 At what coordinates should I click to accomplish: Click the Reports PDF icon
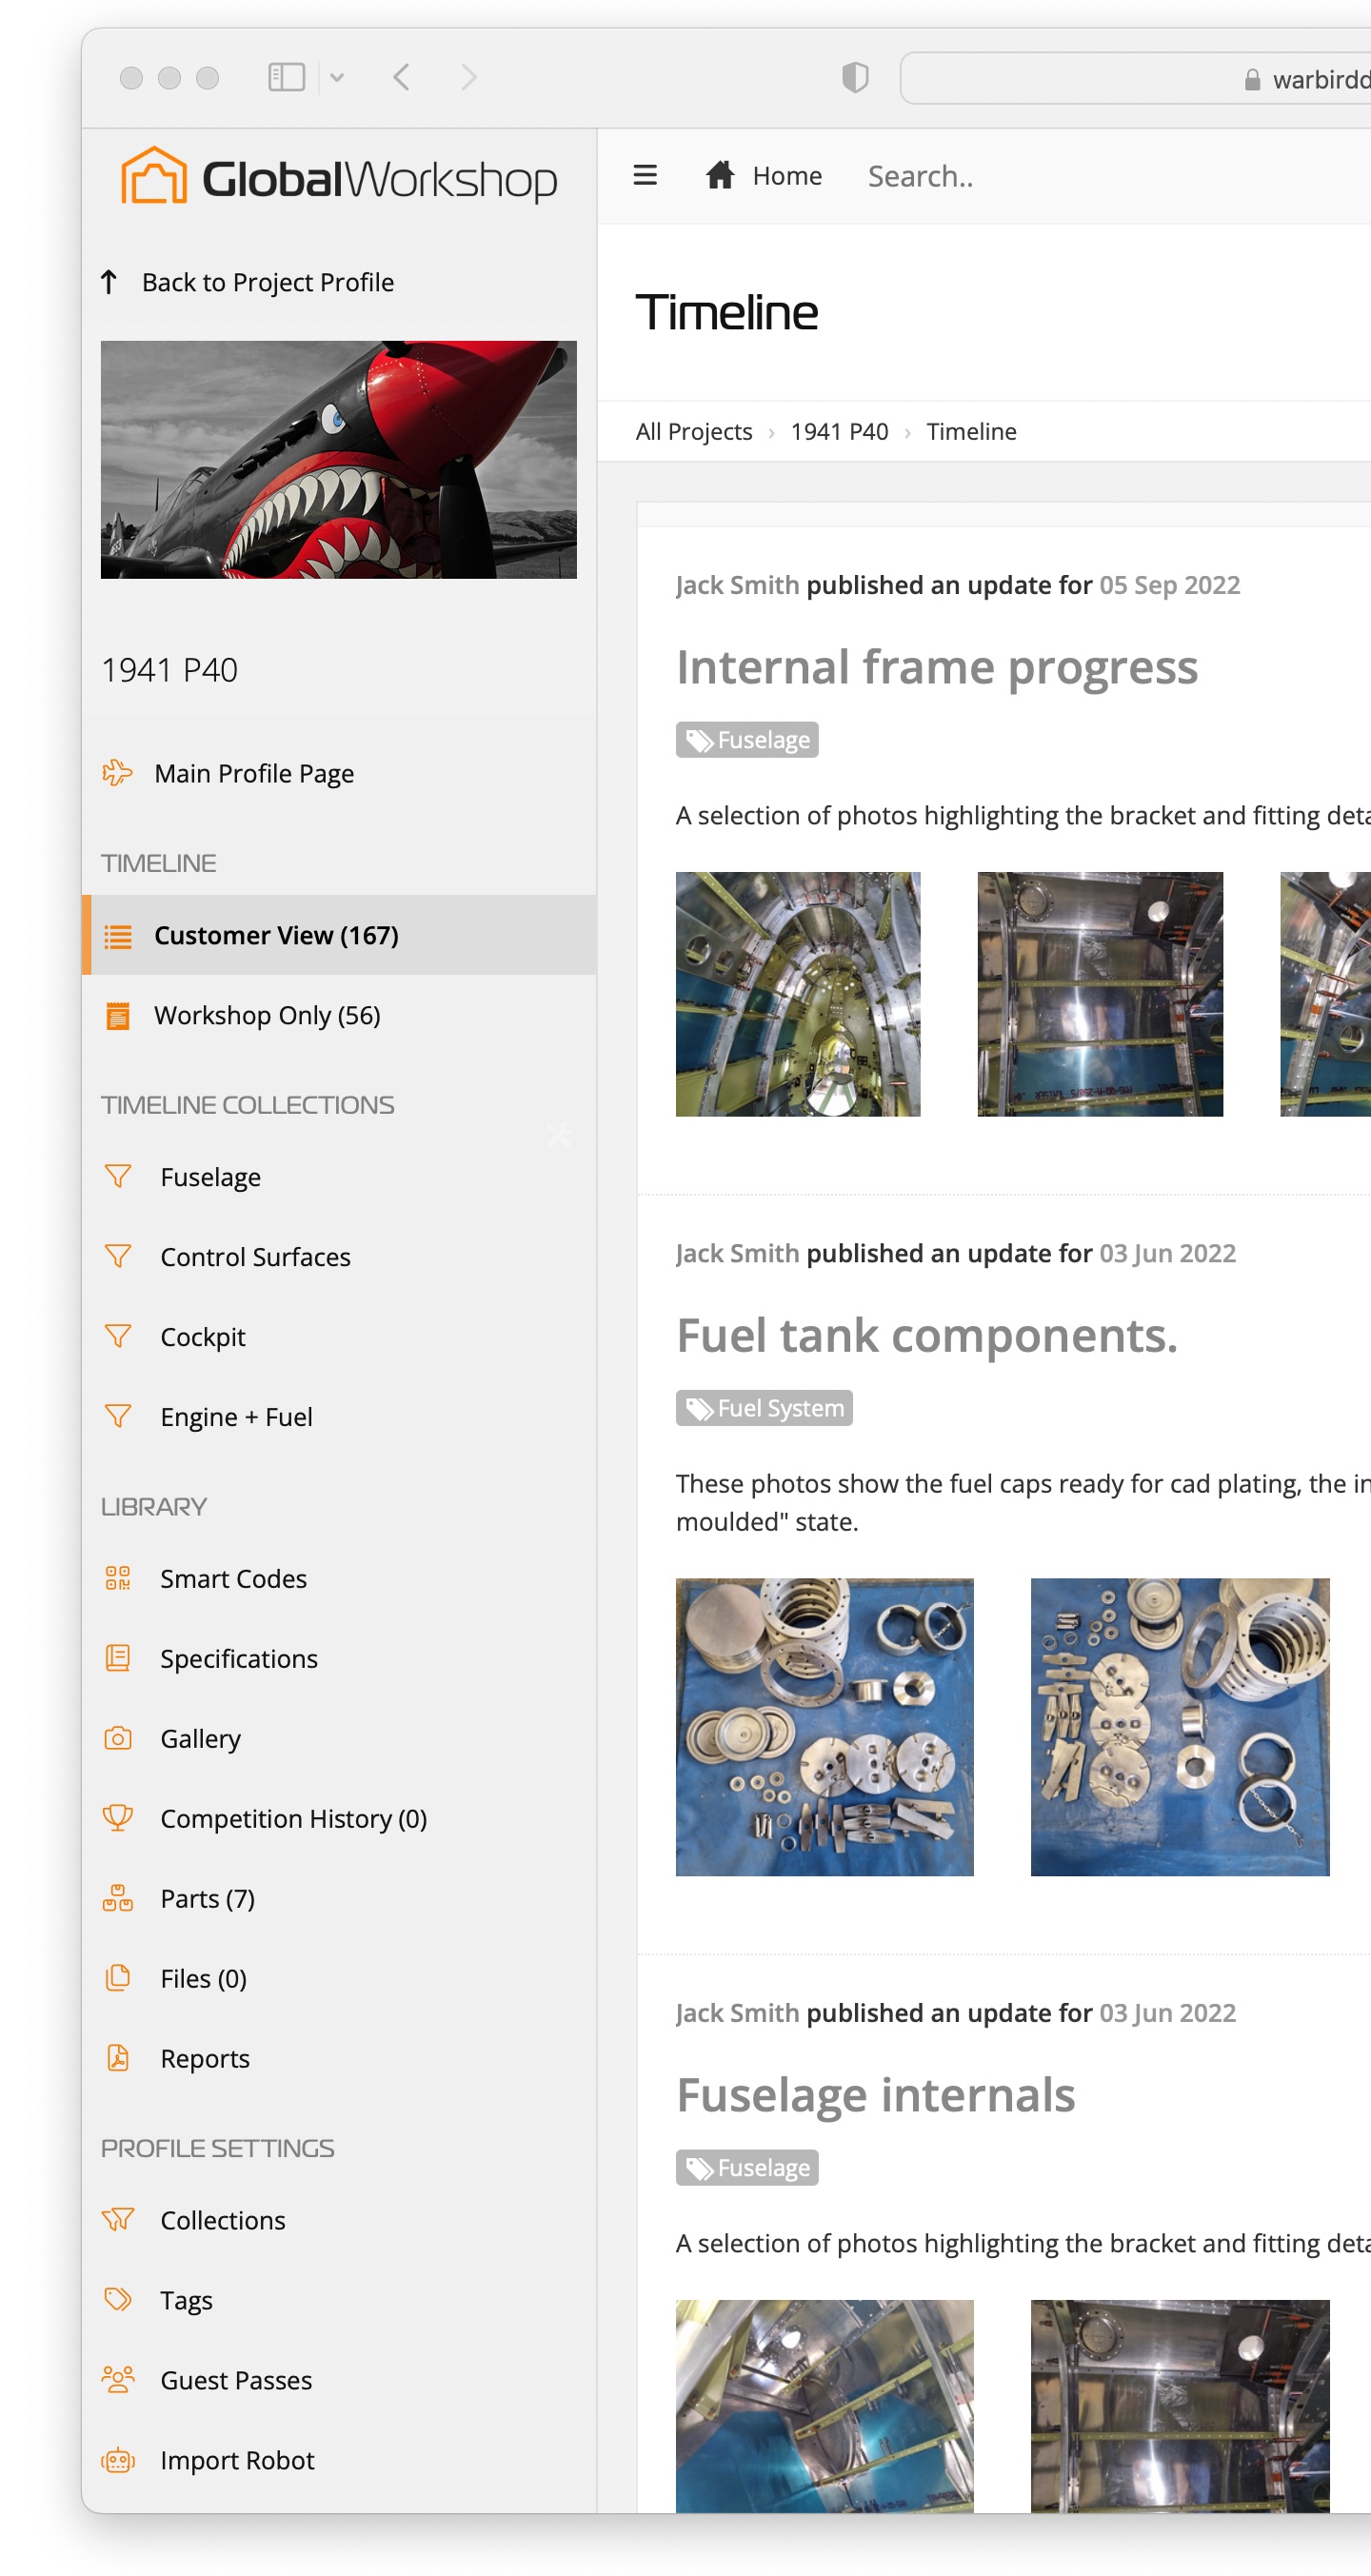[x=118, y=2058]
